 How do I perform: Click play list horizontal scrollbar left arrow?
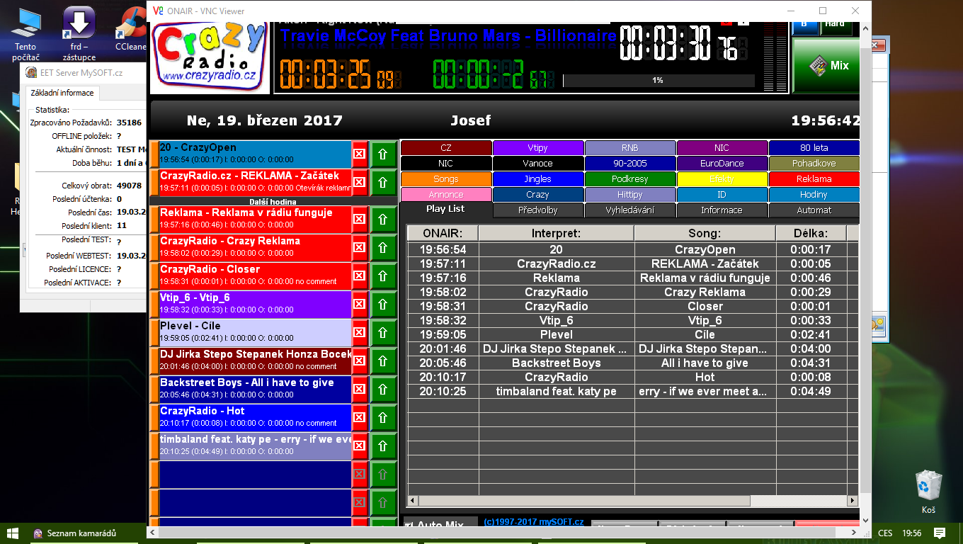414,501
